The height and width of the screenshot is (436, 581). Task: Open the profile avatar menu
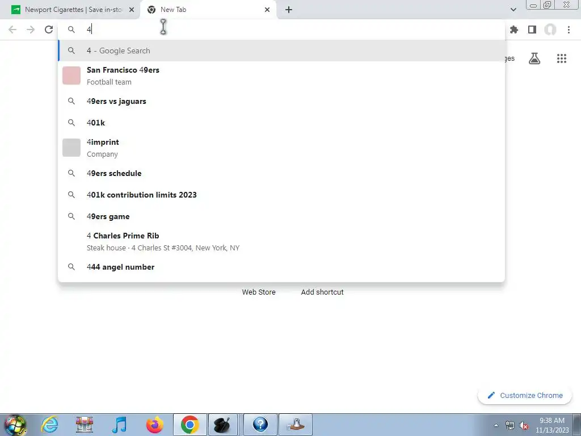(550, 30)
